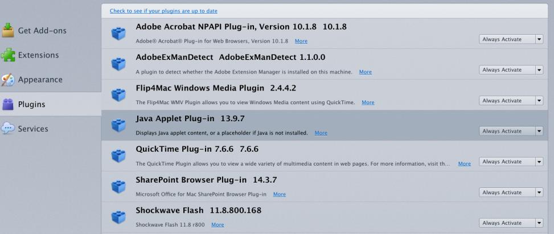Click More link for Shockwave Flash
The height and width of the screenshot is (234, 554).
218,224
